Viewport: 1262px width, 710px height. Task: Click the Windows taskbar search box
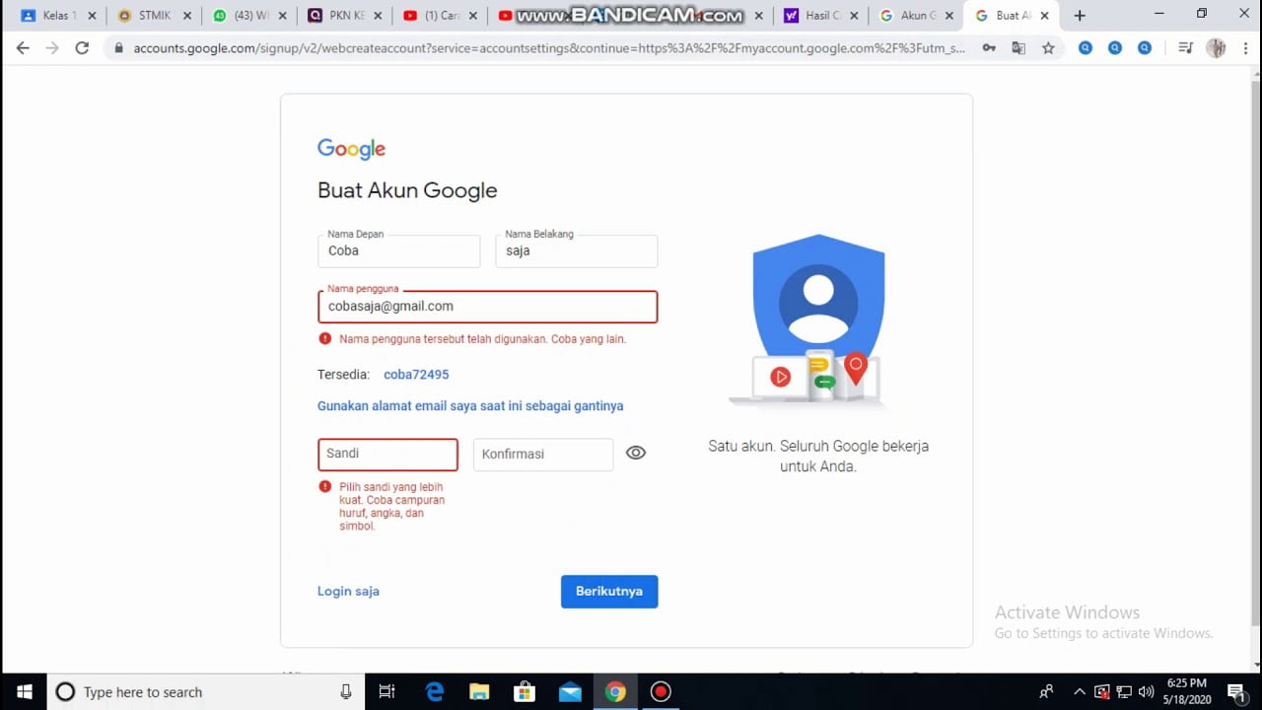coord(206,692)
